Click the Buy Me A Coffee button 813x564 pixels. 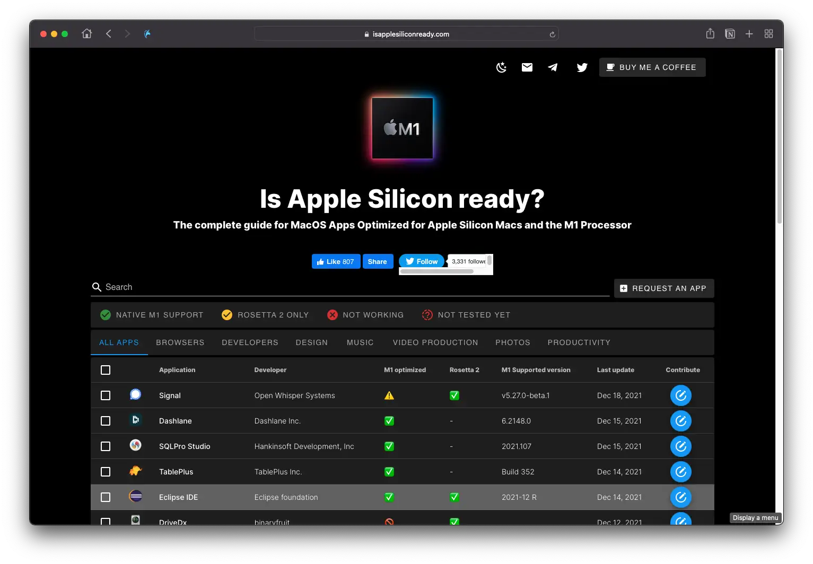click(x=652, y=67)
